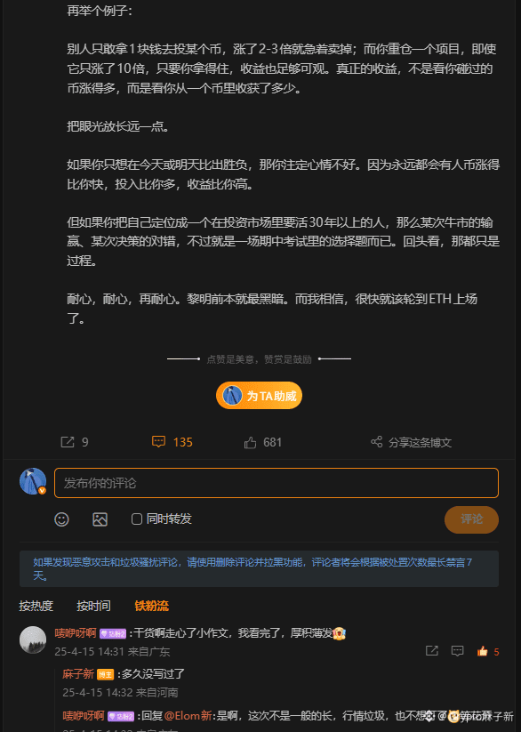Switch to the 铁粉流 tab

coord(152,606)
